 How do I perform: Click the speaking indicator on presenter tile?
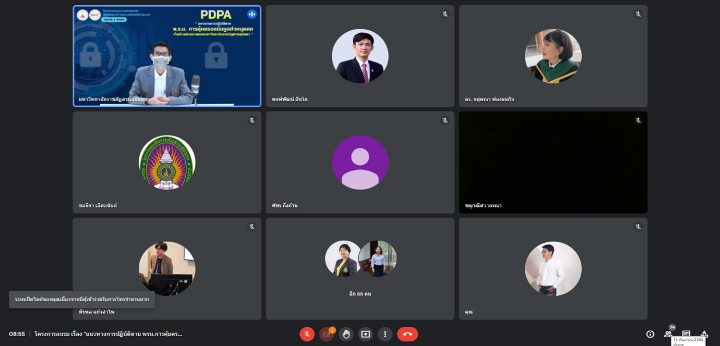click(x=252, y=14)
